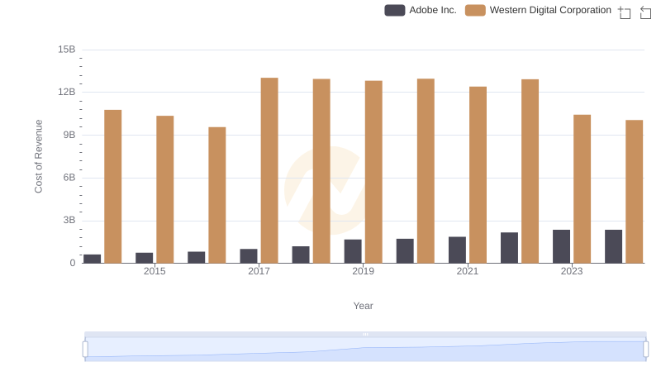Click the 9B y-axis label
This screenshot has height=381, width=661.
(69, 135)
